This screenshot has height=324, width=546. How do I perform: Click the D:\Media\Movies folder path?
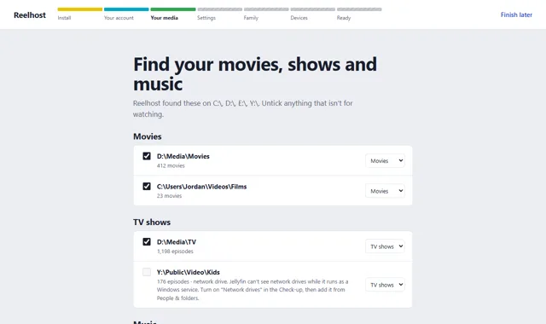coord(183,156)
